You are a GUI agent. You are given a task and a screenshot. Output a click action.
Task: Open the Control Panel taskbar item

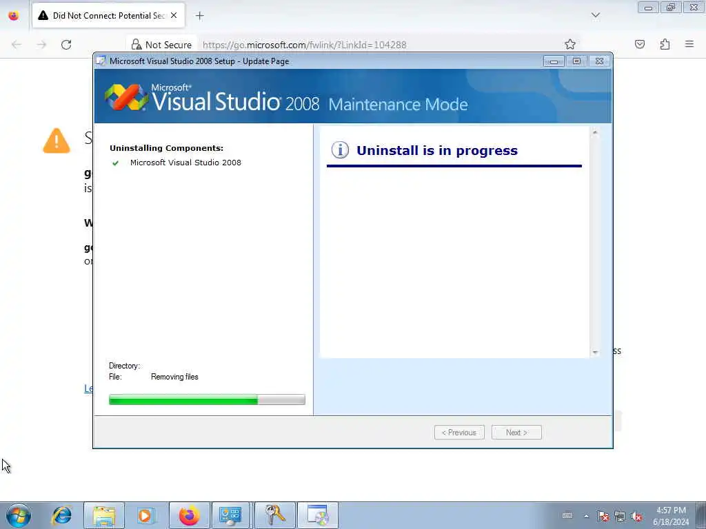tap(230, 515)
